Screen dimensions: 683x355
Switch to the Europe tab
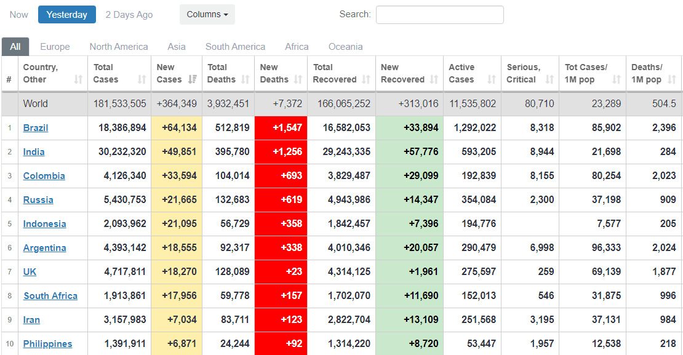pos(55,47)
